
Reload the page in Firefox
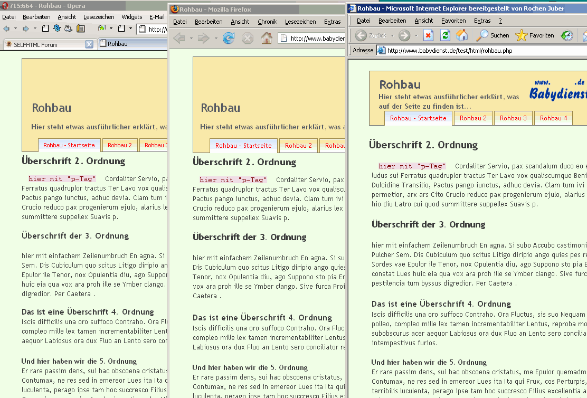pos(229,38)
